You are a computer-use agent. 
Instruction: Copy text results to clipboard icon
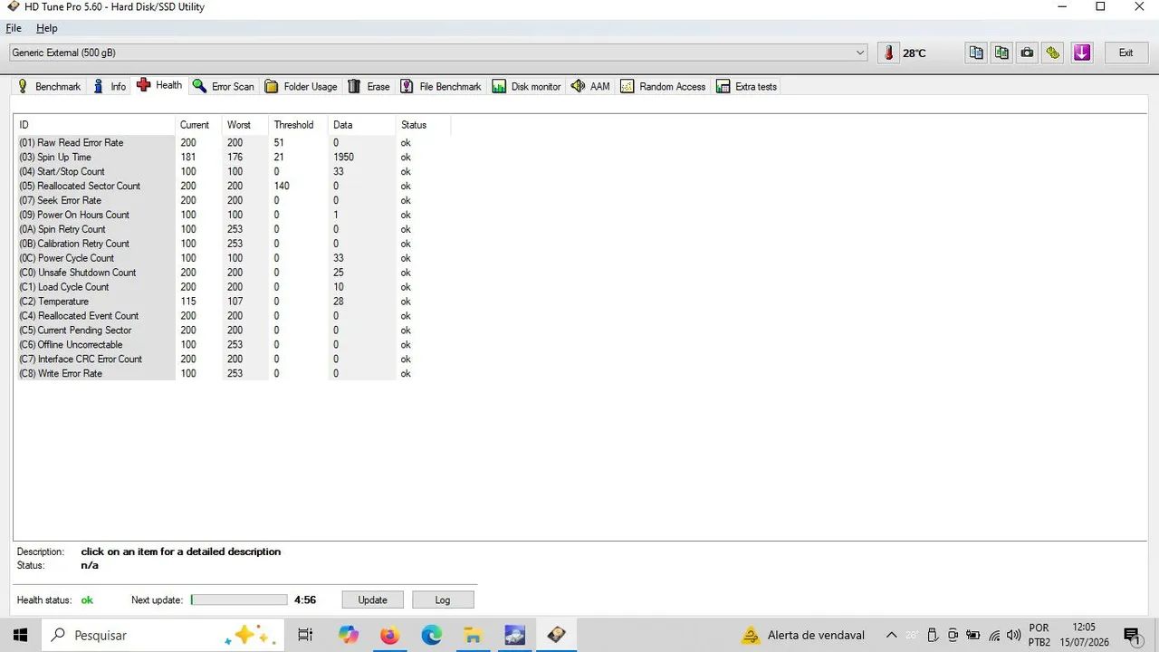click(976, 53)
